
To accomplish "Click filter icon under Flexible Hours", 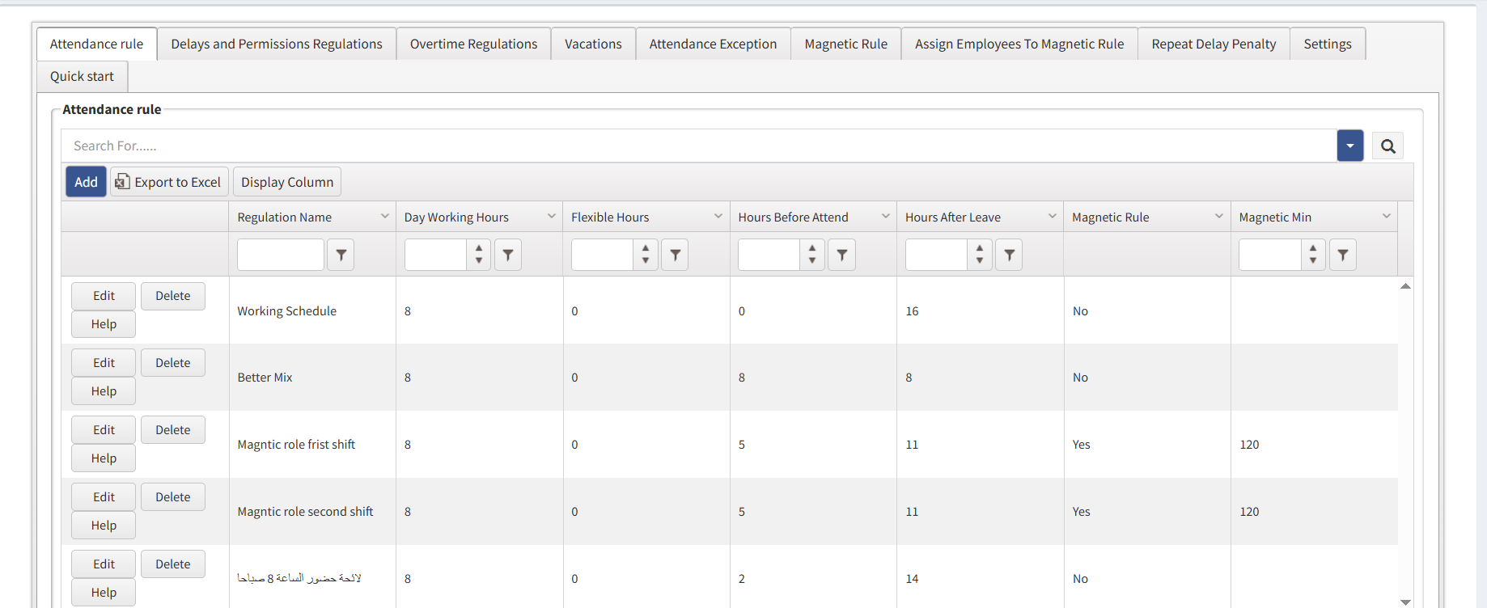I will [x=675, y=255].
